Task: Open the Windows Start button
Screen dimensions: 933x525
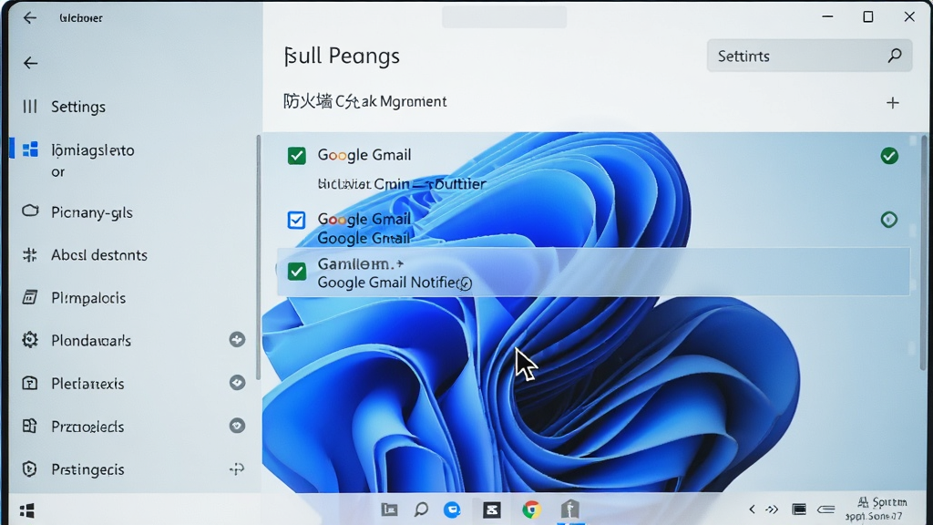Action: tap(26, 510)
